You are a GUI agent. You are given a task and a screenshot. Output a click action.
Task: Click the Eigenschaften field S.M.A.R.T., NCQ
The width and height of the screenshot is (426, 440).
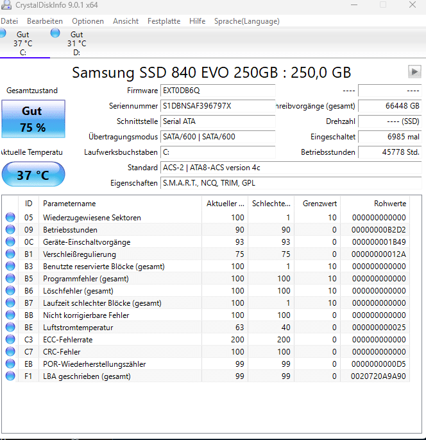point(291,183)
